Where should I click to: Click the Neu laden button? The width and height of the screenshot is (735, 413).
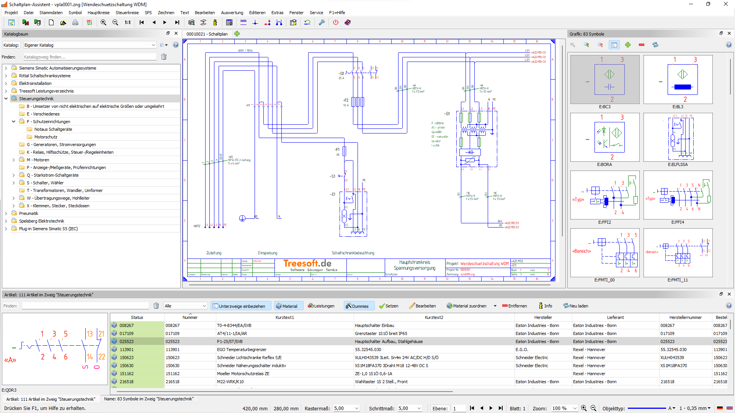tap(576, 306)
